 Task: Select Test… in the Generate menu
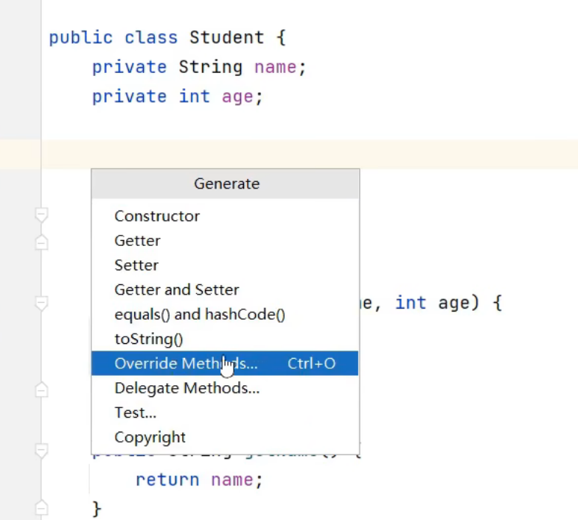point(226,412)
